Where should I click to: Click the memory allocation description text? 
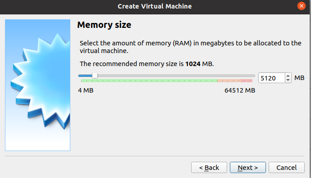tap(190, 47)
